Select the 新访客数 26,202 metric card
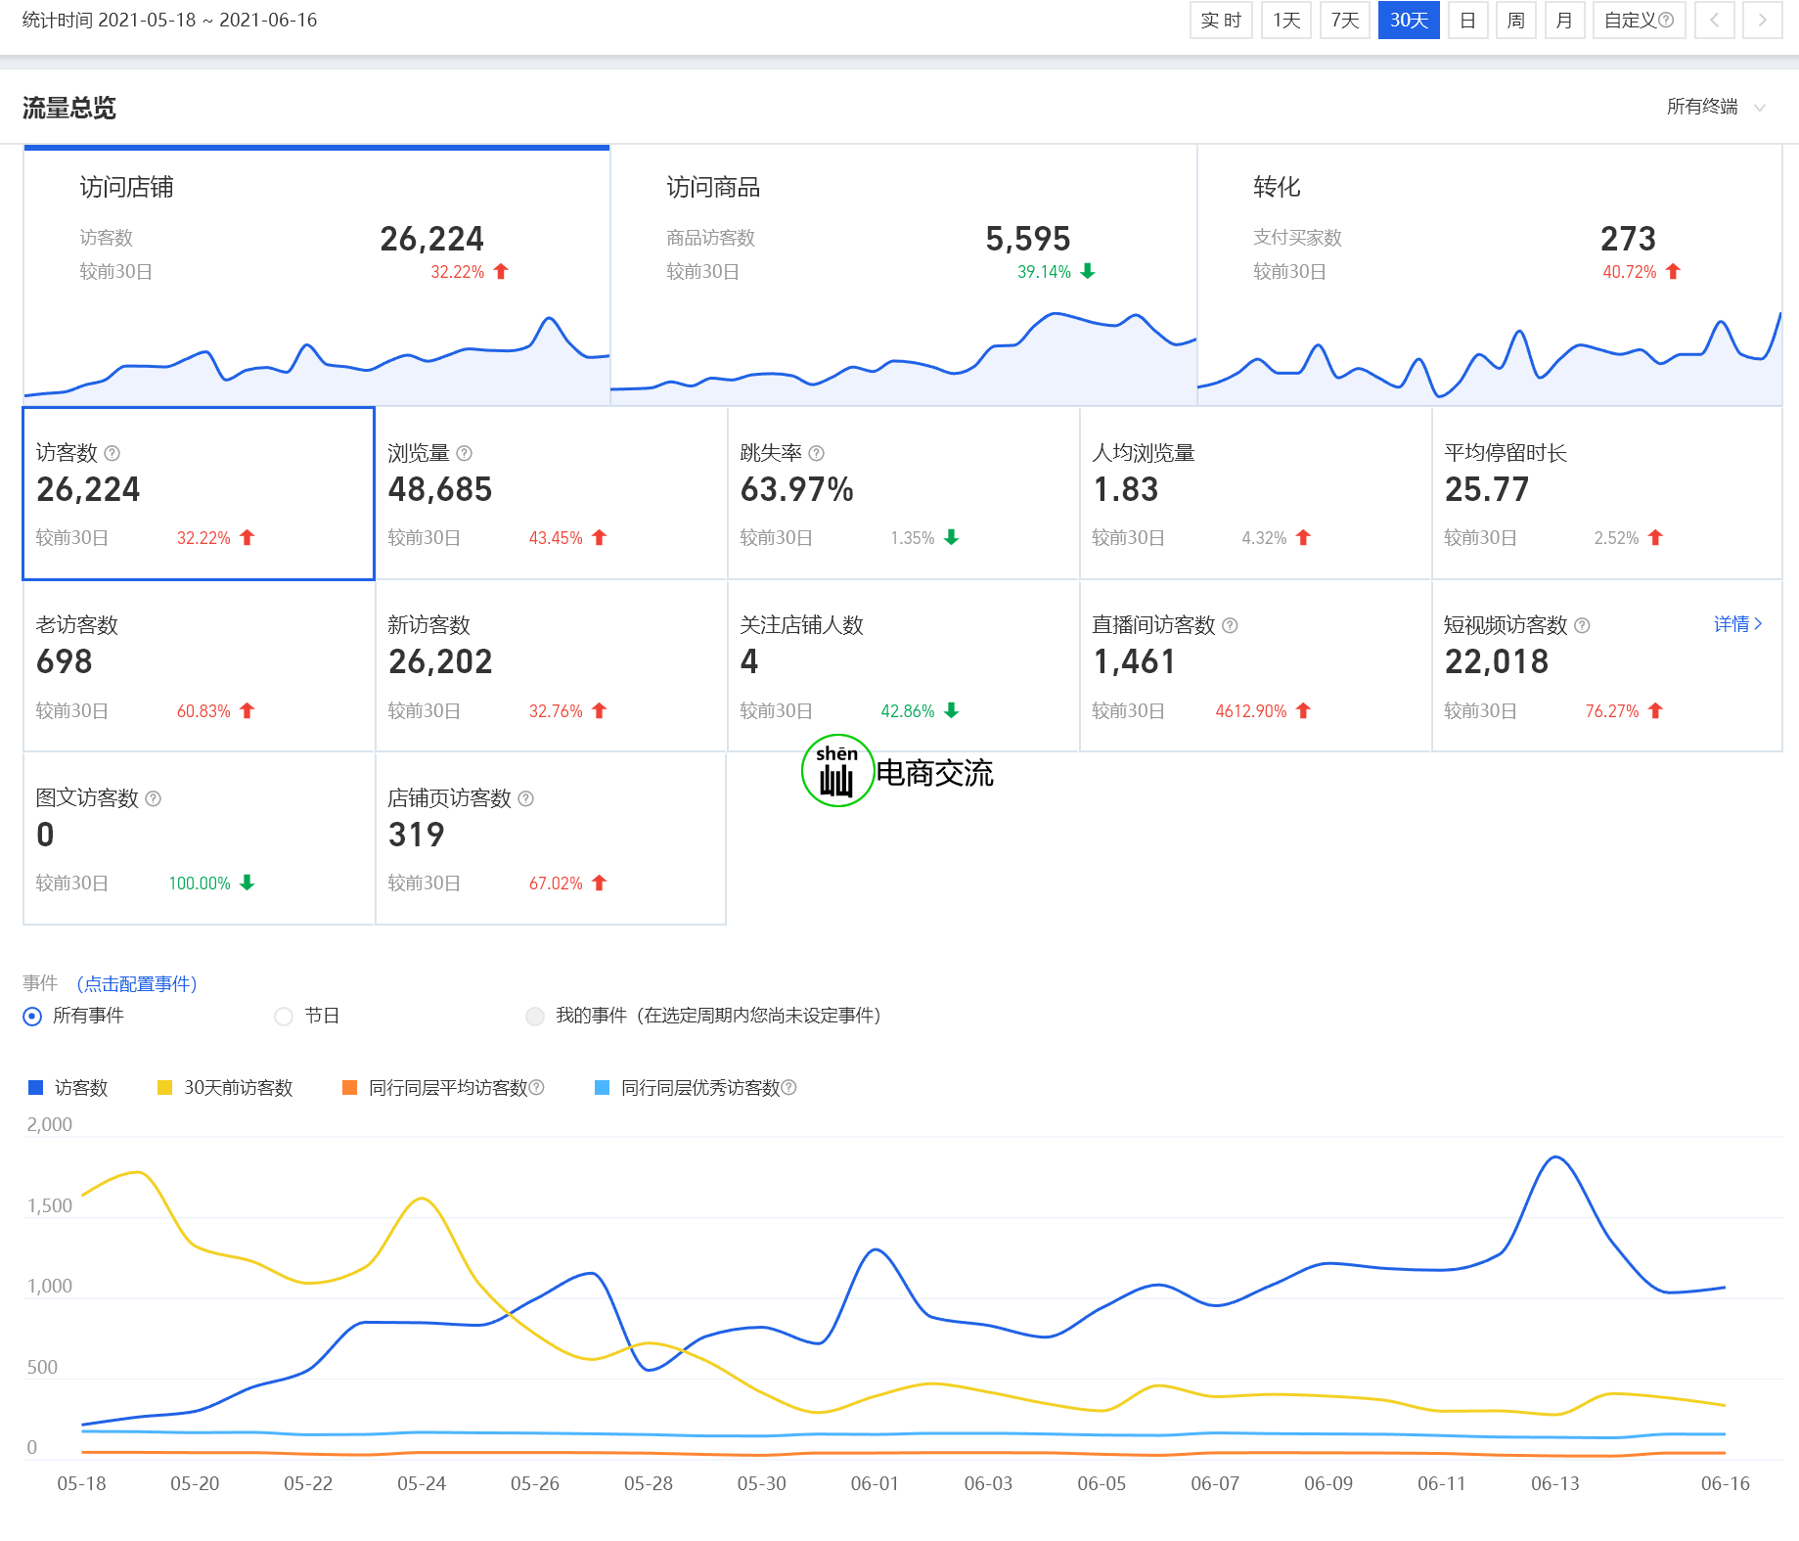The height and width of the screenshot is (1541, 1799). 552,666
